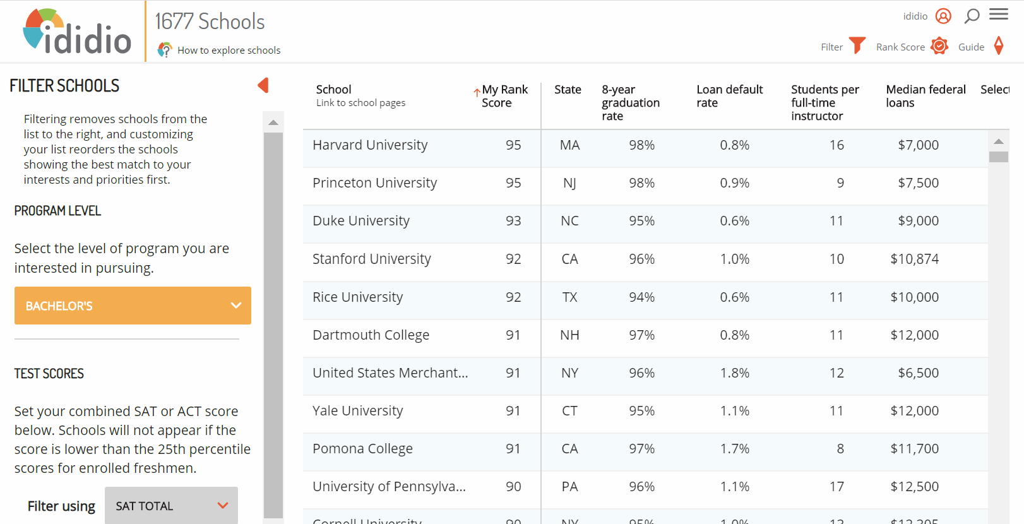Sort by Median federal loans column
Screen dimensions: 1024x524
(x=925, y=96)
